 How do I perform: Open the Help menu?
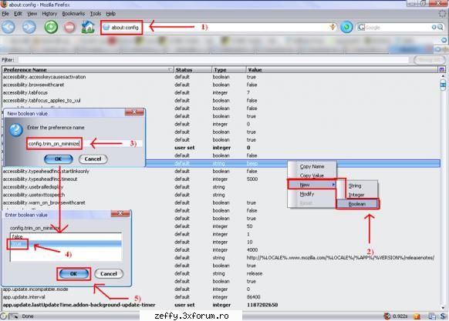point(110,13)
